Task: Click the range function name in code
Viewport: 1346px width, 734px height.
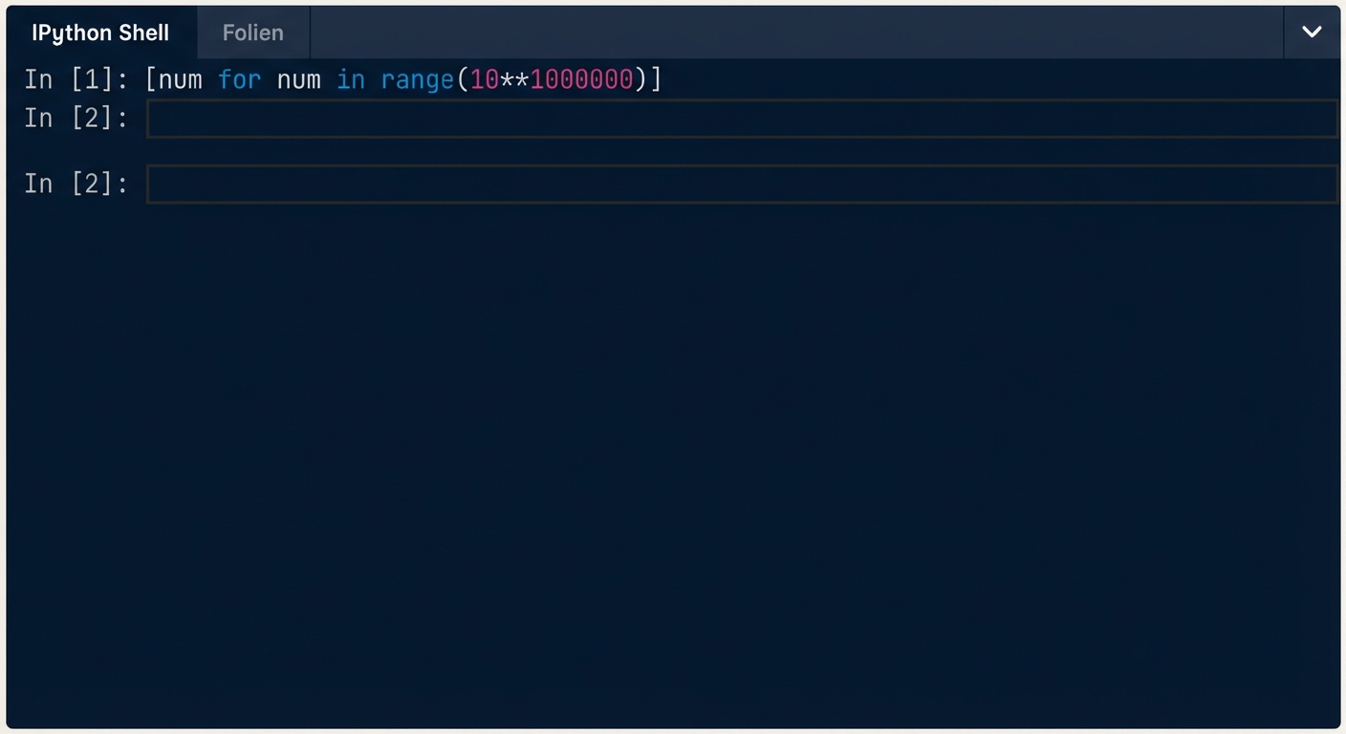Action: coord(417,79)
